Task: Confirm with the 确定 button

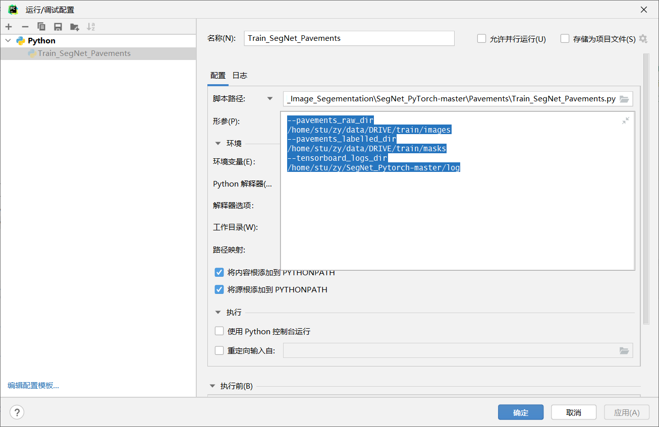Action: click(x=520, y=412)
